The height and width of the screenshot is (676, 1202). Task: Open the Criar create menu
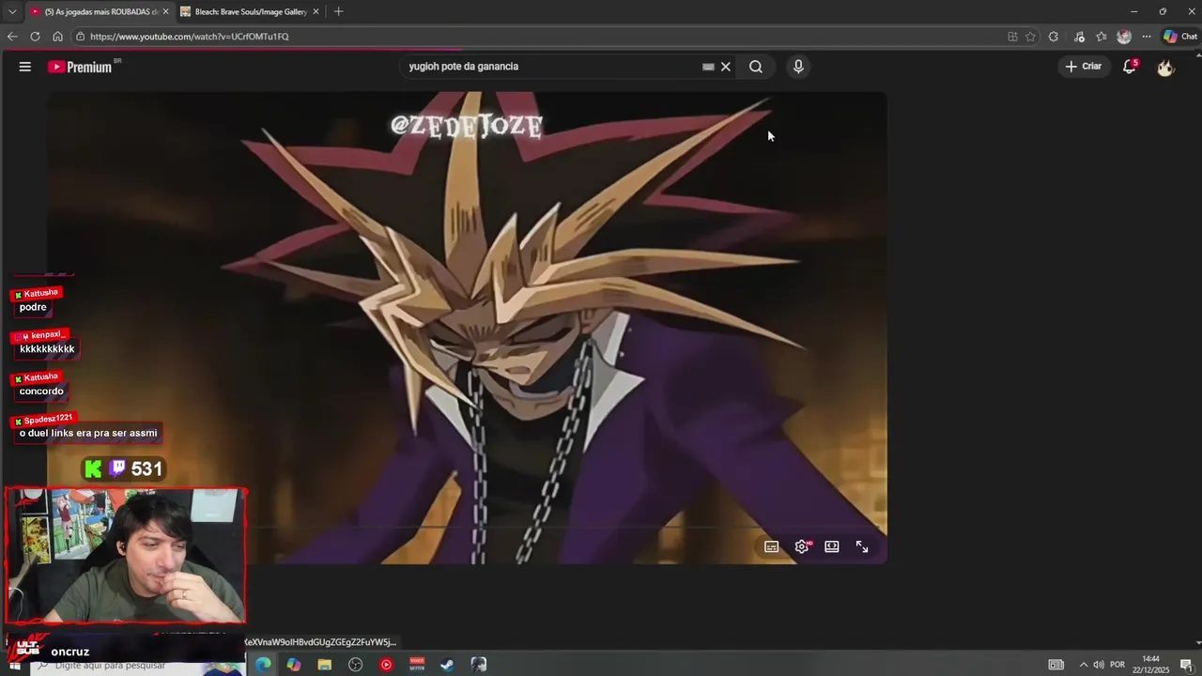(1083, 67)
